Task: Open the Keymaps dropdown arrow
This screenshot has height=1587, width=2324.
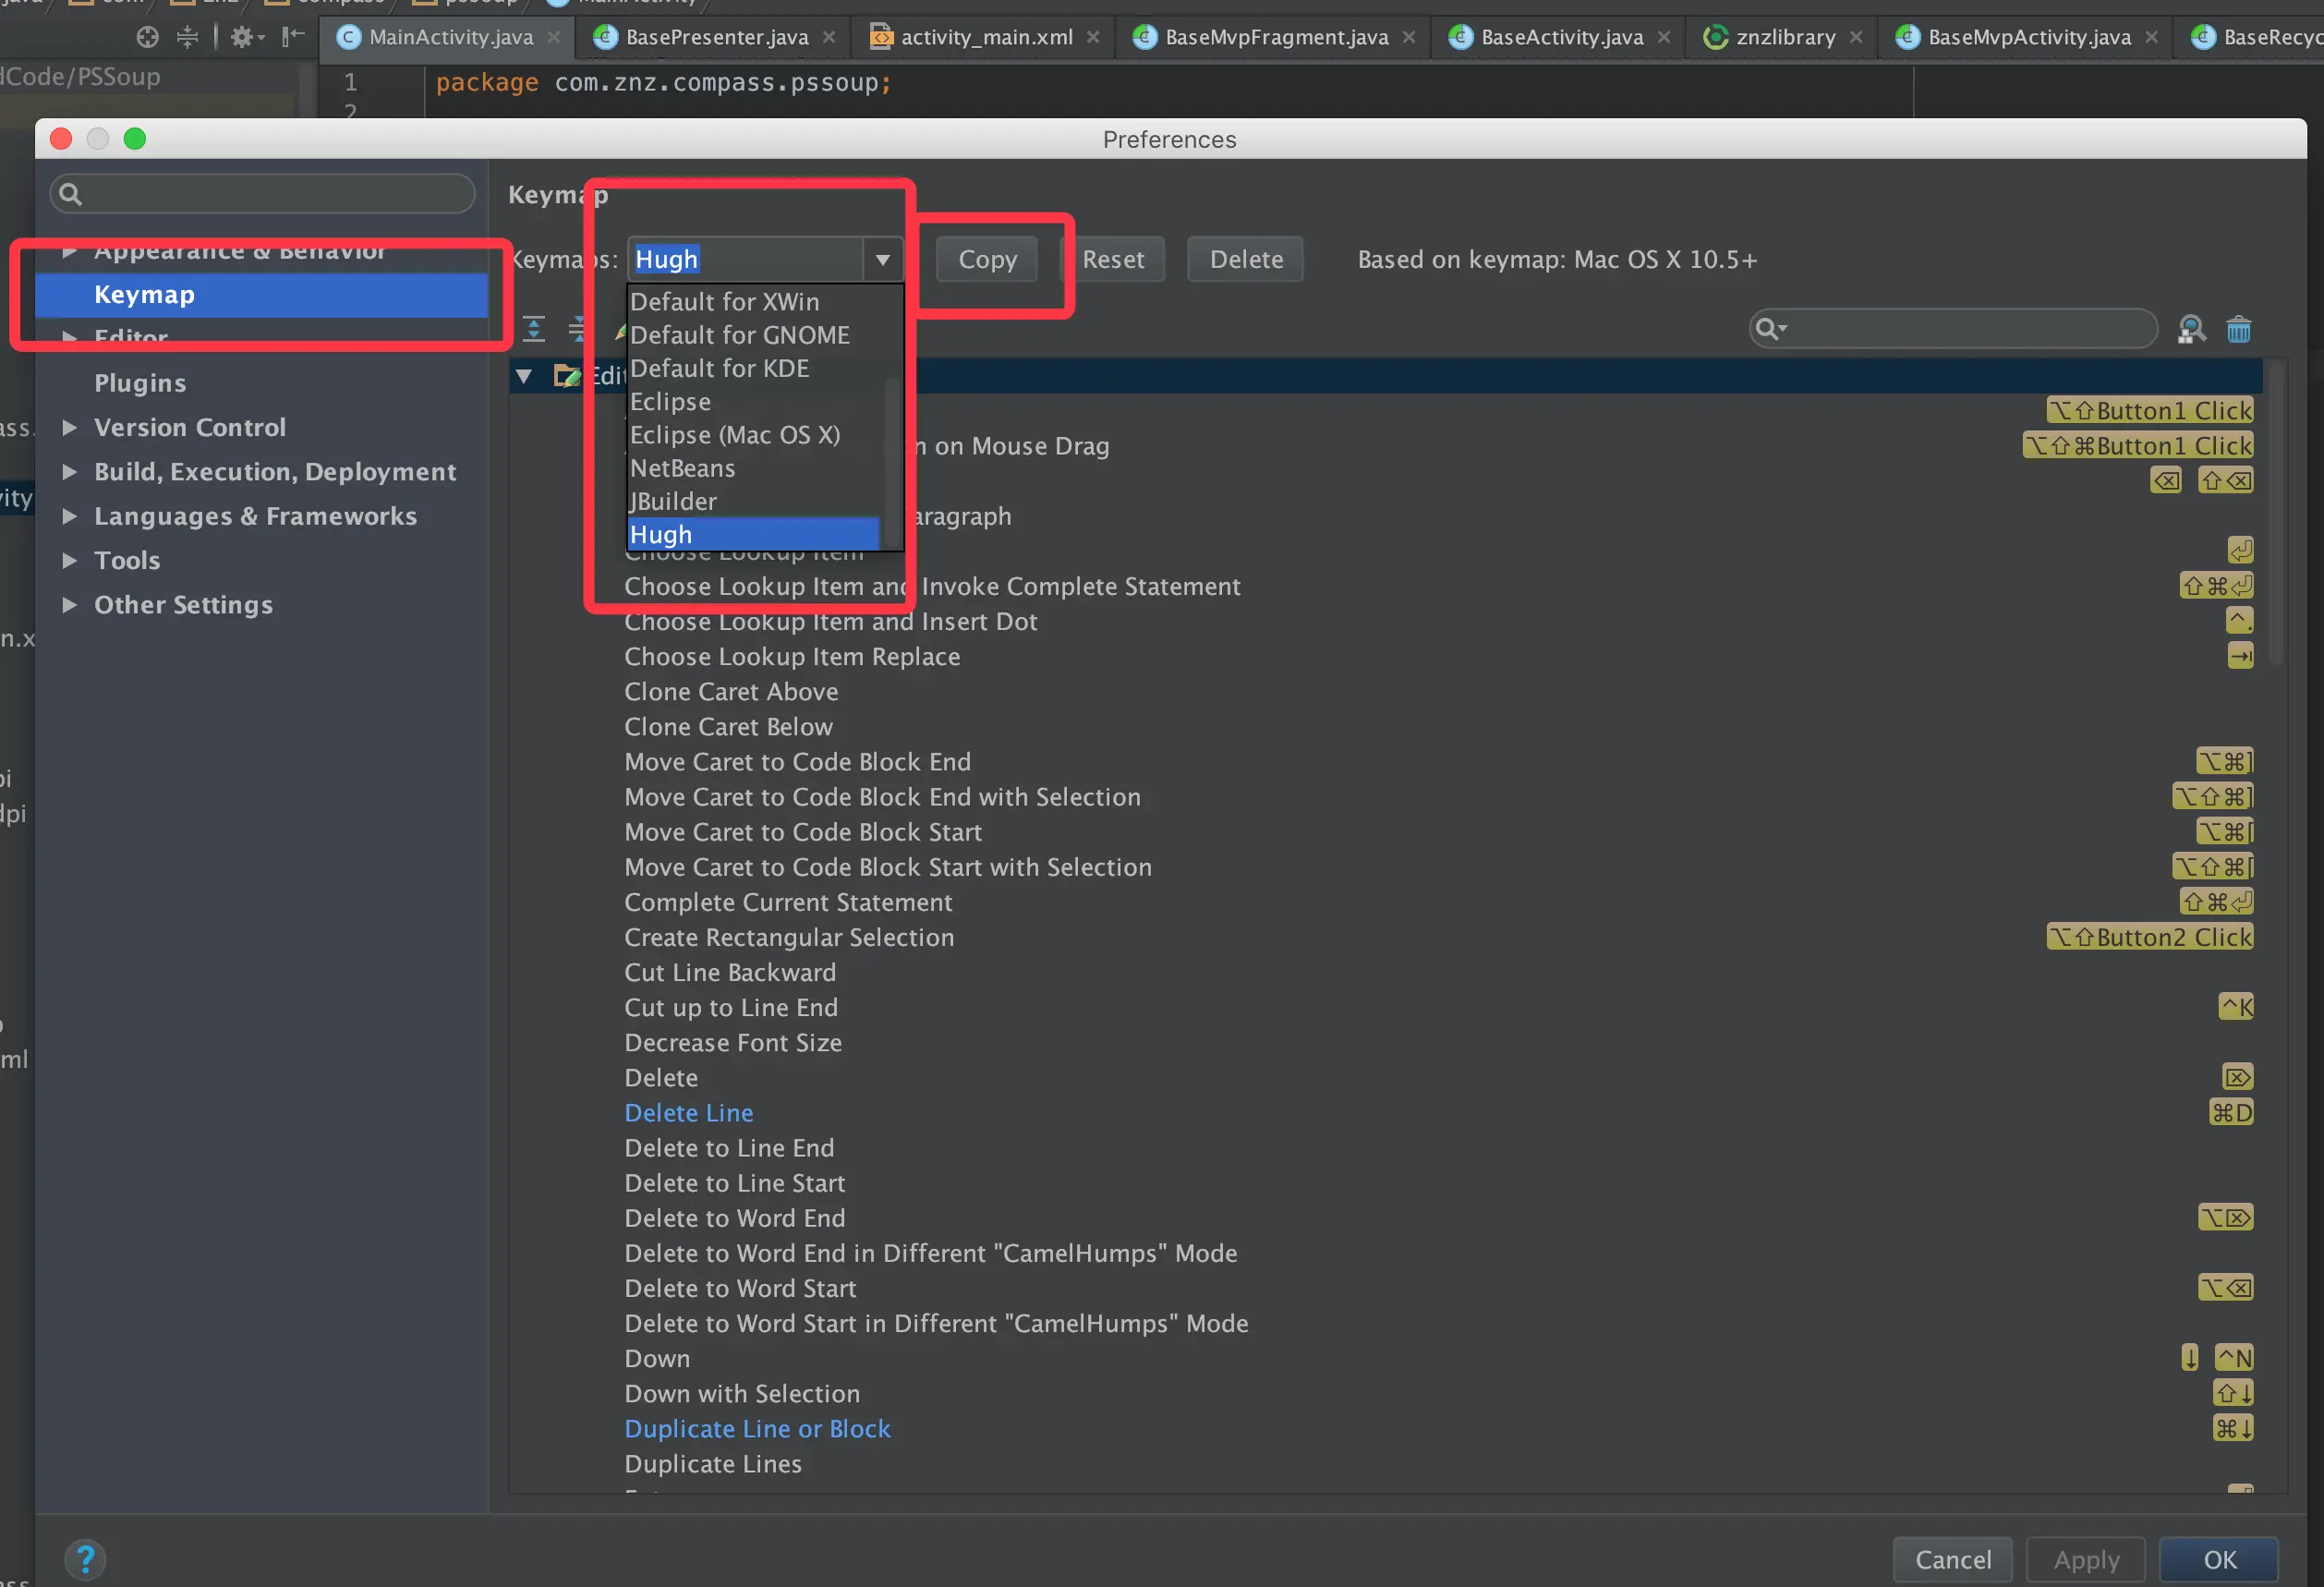Action: (882, 260)
